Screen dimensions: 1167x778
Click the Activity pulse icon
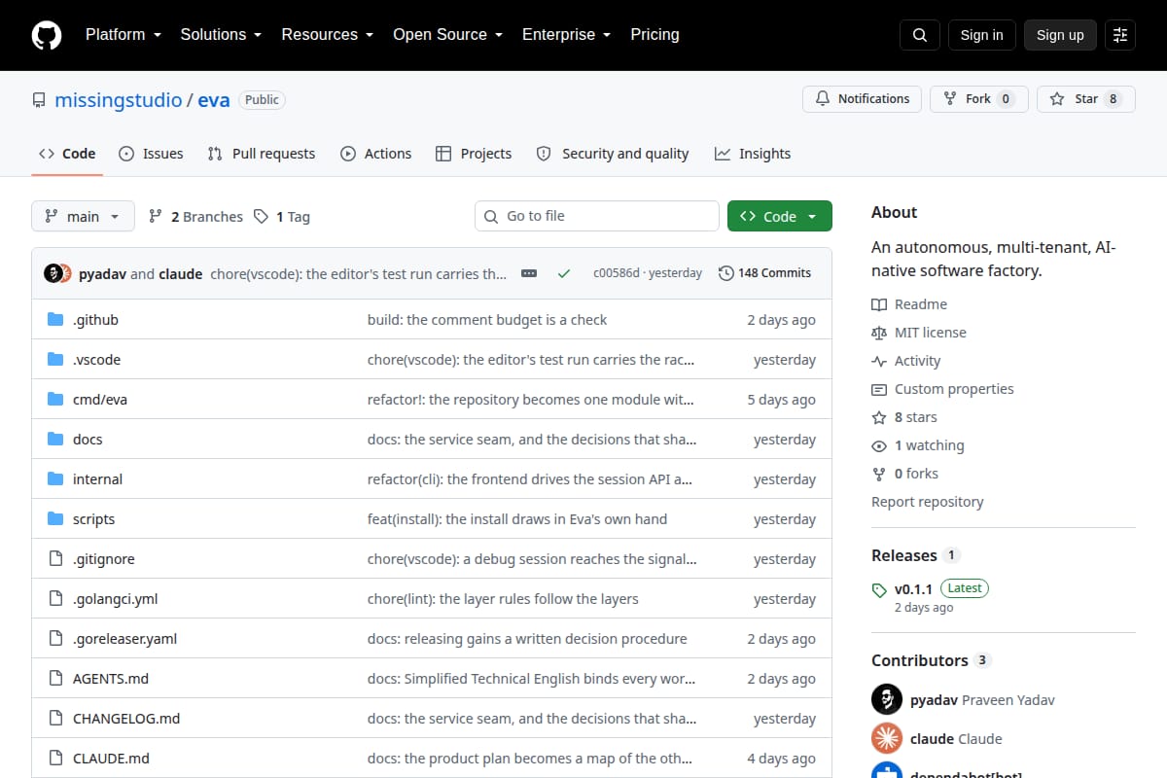[x=879, y=361]
